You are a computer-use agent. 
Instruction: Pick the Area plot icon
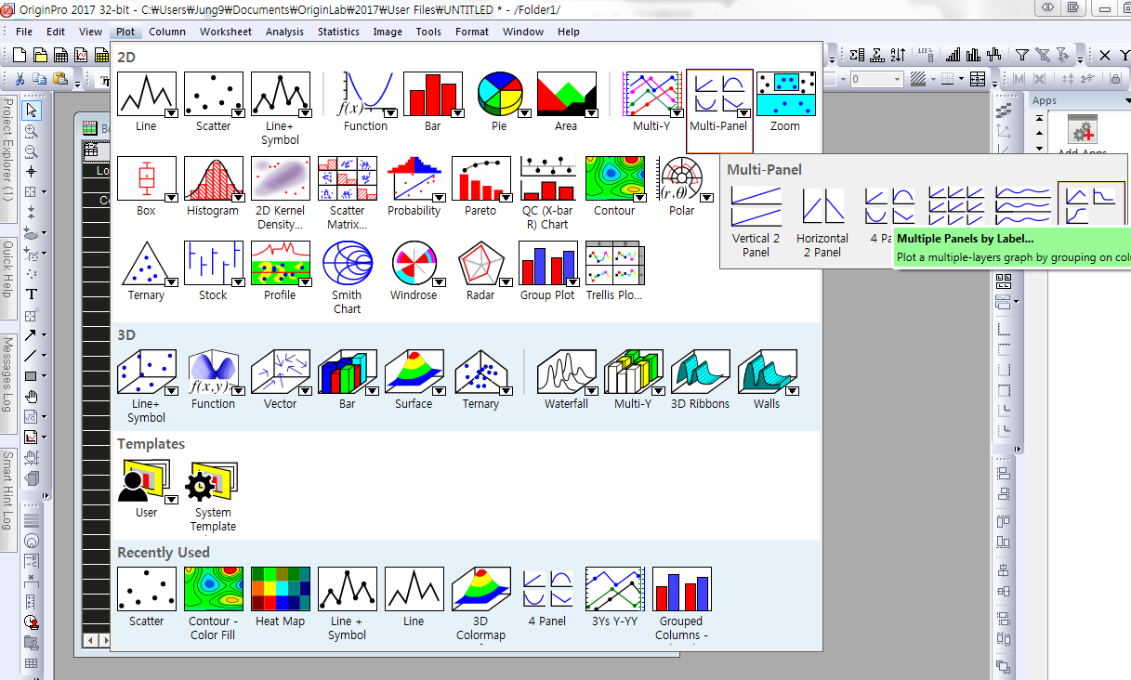[x=566, y=94]
